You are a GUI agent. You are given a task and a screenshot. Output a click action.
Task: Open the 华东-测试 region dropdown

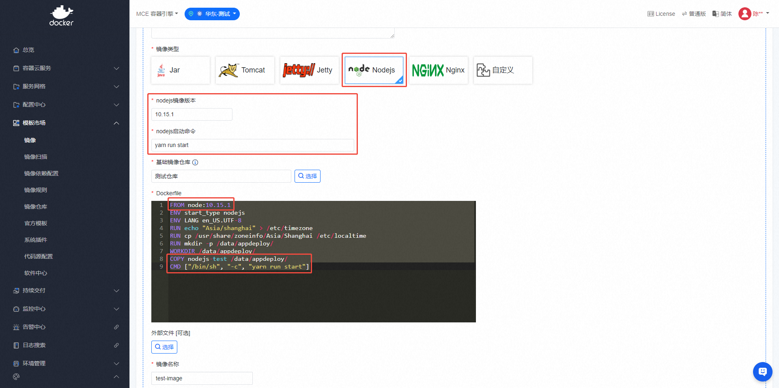[212, 14]
